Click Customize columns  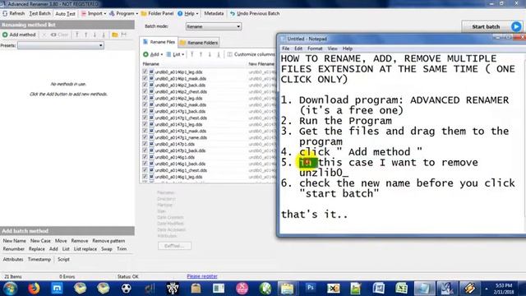pos(251,54)
